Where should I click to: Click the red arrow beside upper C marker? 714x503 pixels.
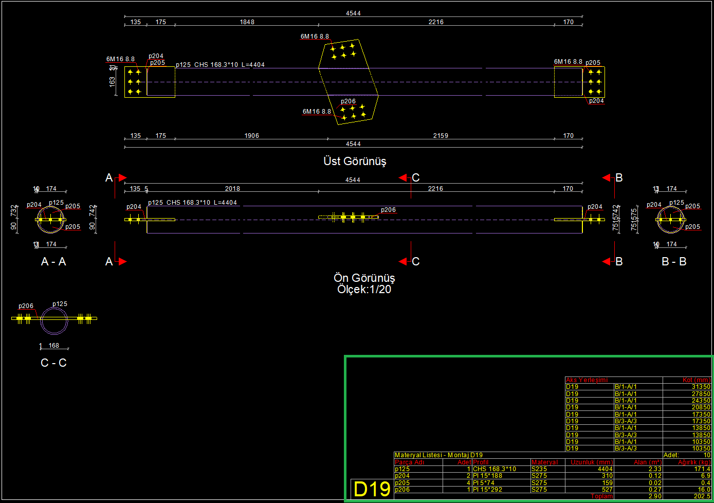click(x=404, y=178)
